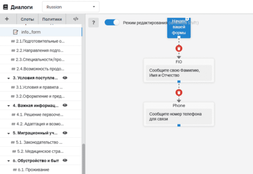Open the Russian language dropdown
The width and height of the screenshot is (253, 174).
coord(71,7)
